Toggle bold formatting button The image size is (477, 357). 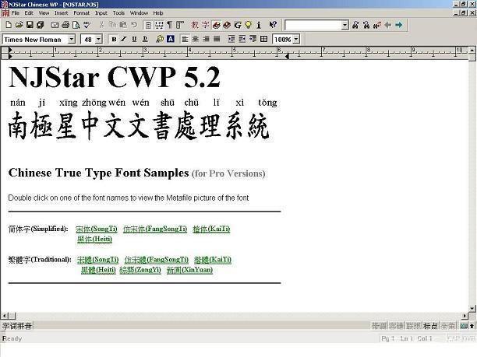pos(114,39)
